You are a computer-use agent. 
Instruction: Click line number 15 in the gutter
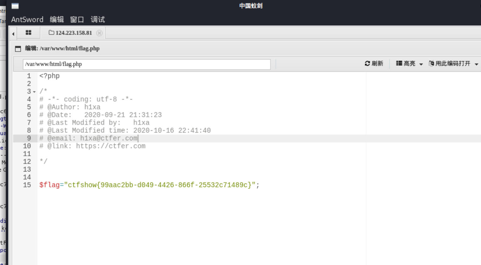click(27, 185)
